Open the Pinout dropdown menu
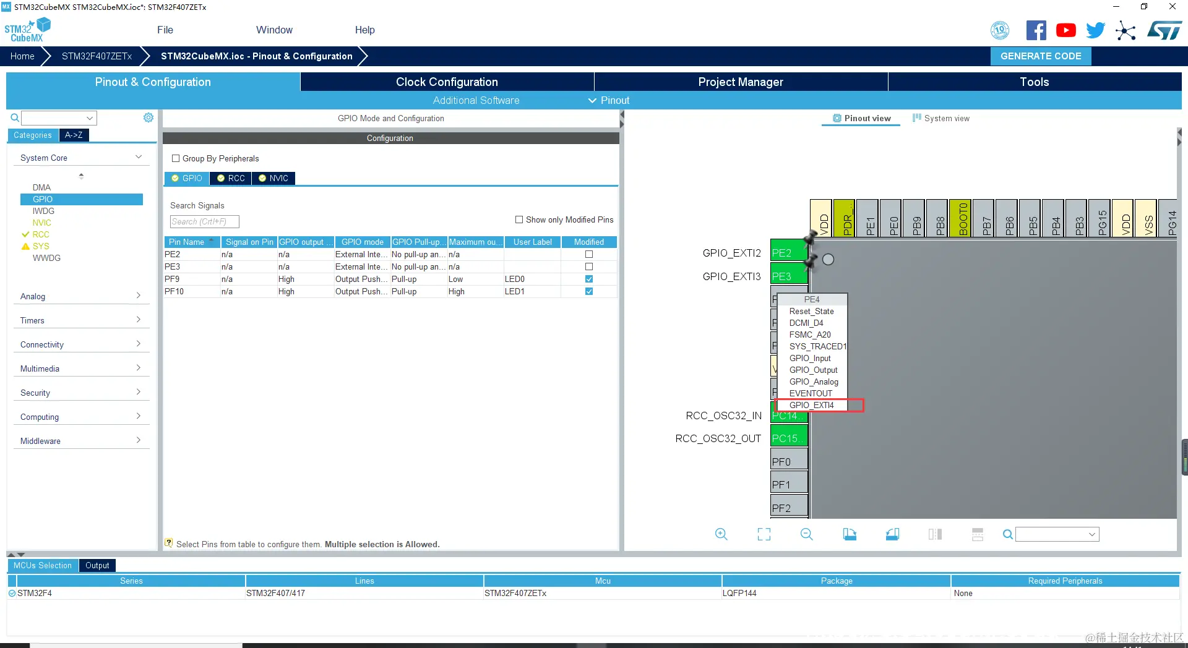The height and width of the screenshot is (648, 1188). click(609, 100)
